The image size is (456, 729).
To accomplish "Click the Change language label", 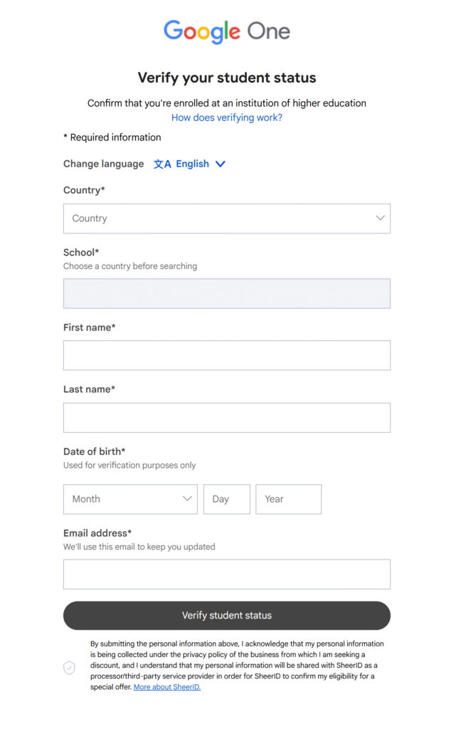I will click(x=103, y=164).
